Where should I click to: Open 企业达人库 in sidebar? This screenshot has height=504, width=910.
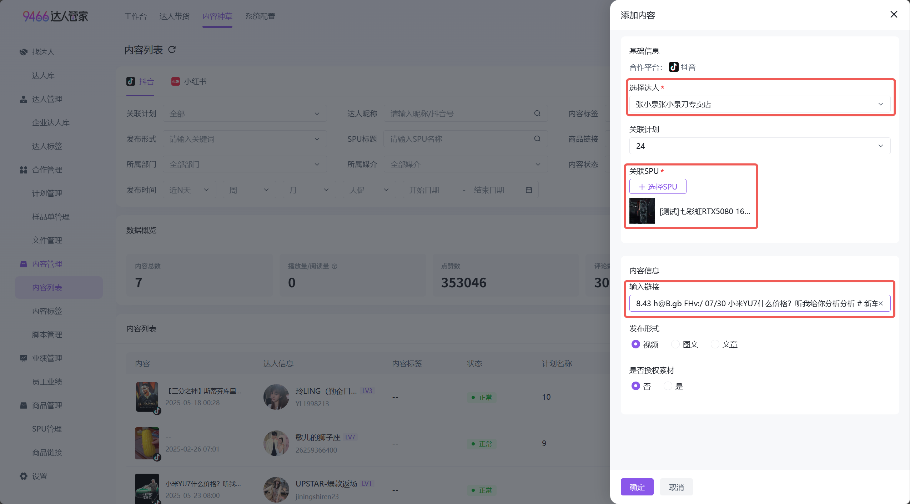51,123
